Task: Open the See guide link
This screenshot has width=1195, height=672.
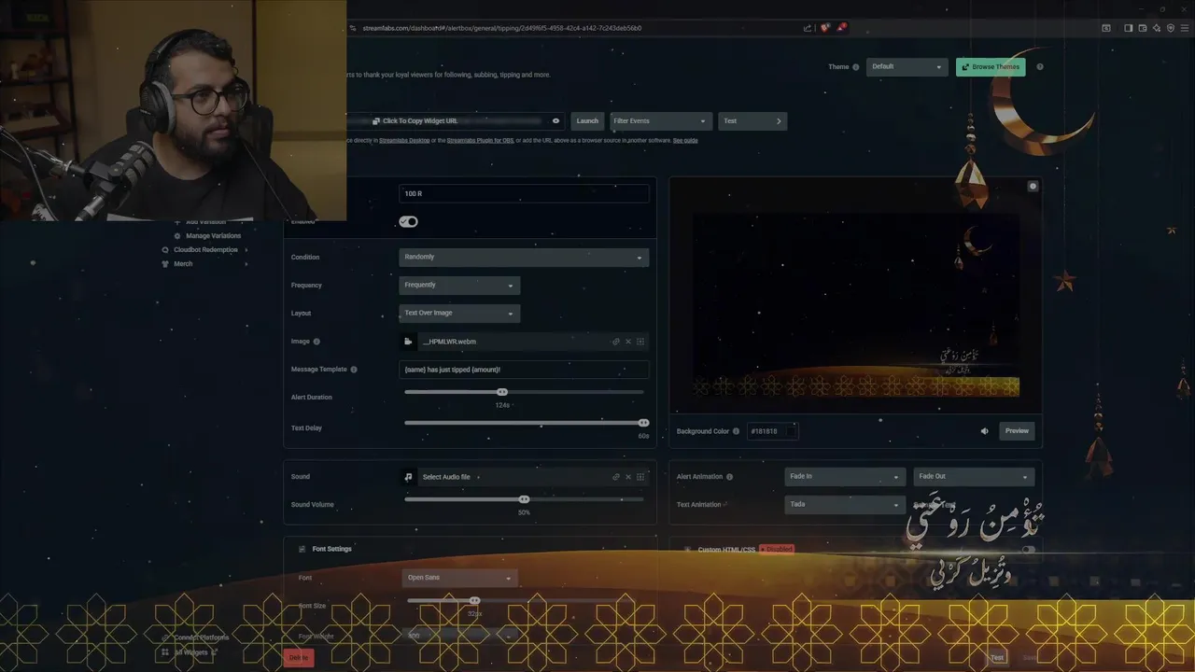Action: click(x=685, y=141)
